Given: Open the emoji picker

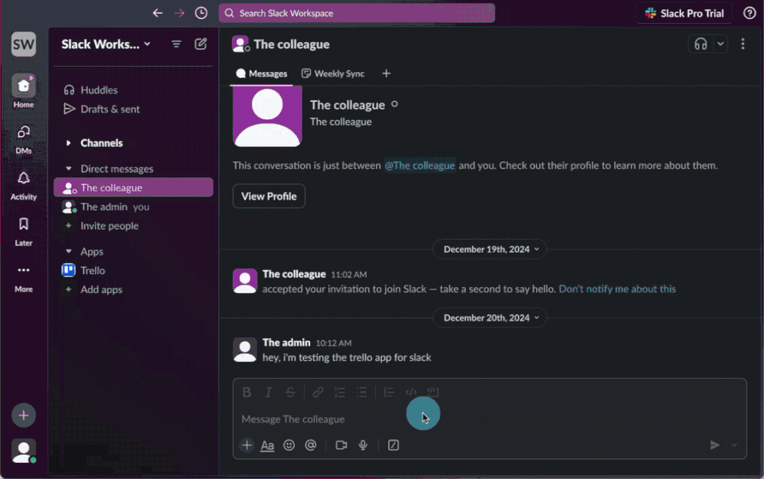Looking at the screenshot, I should pyautogui.click(x=289, y=445).
